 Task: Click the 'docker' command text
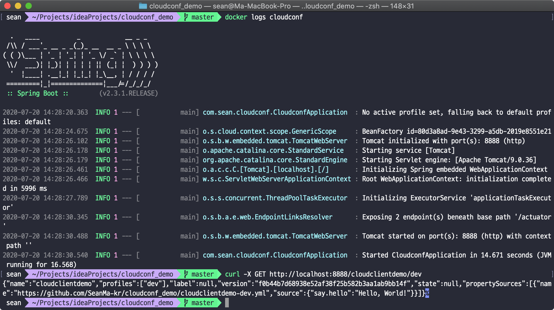point(236,17)
